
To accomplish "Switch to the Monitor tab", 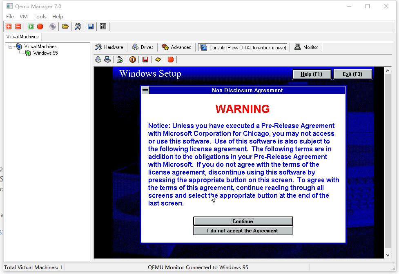I will pyautogui.click(x=306, y=47).
